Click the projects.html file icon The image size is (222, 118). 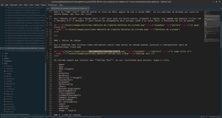tap(5, 109)
